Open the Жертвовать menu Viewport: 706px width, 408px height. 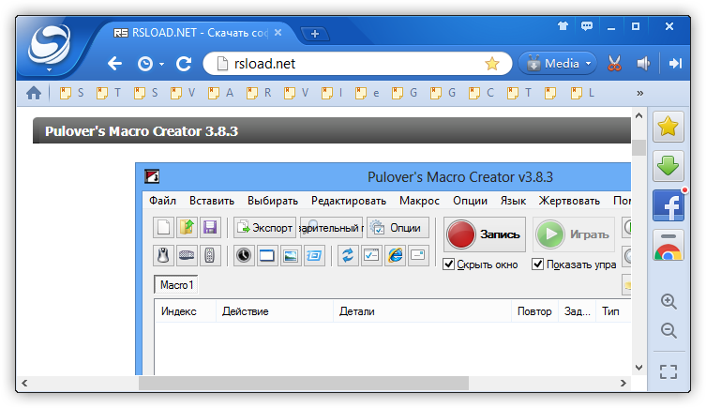pos(569,201)
